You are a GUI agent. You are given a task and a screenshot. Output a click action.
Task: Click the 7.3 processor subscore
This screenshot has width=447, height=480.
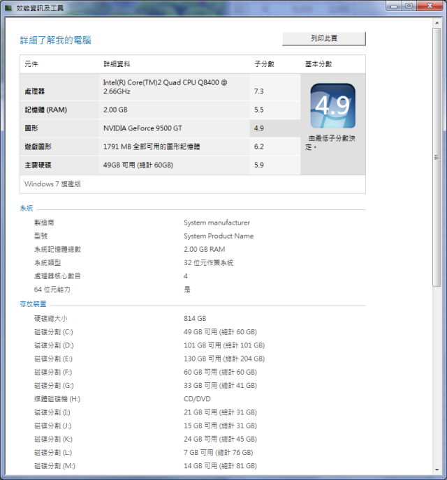tap(258, 91)
